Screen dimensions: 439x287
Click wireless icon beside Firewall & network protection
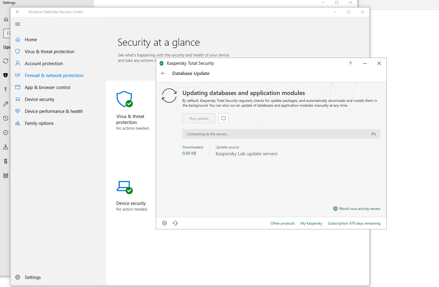(18, 75)
